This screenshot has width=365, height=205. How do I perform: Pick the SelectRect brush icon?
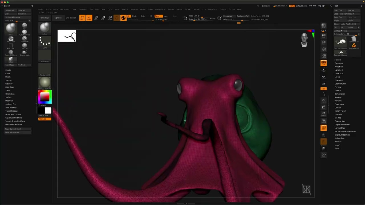coord(11,46)
